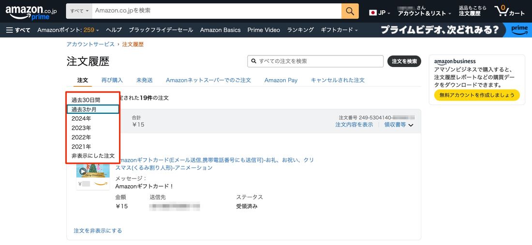Click 注文を非表示にする link
Viewport: 532px width, 245px height.
pyautogui.click(x=98, y=231)
